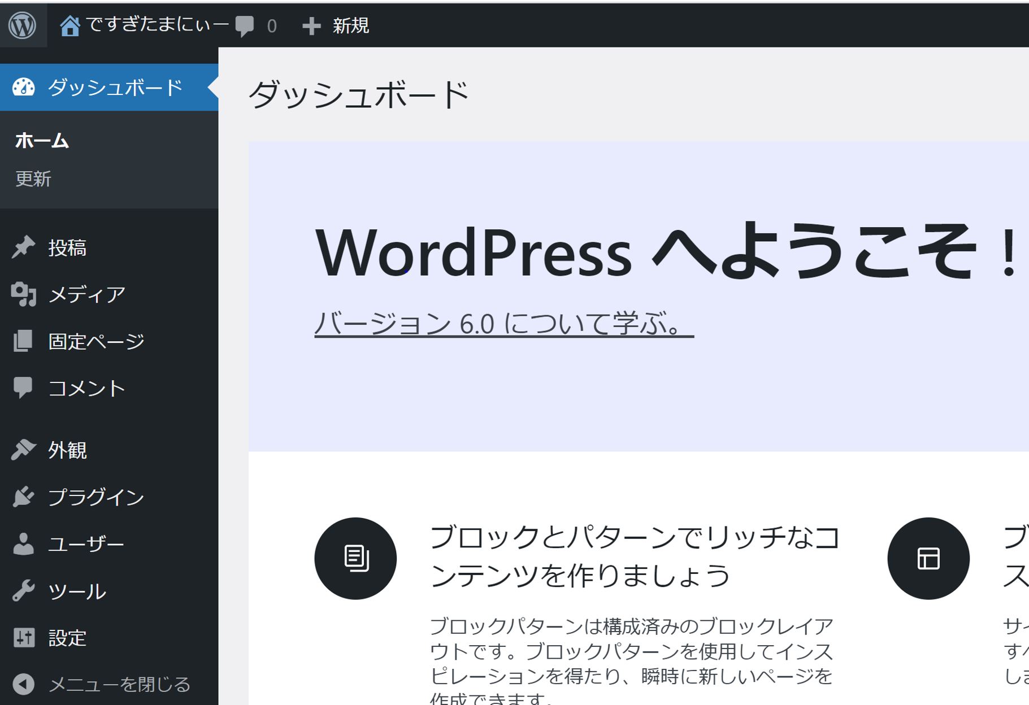Collapse the sidebar with メニューを閉じる
This screenshot has width=1029, height=705.
point(119,684)
